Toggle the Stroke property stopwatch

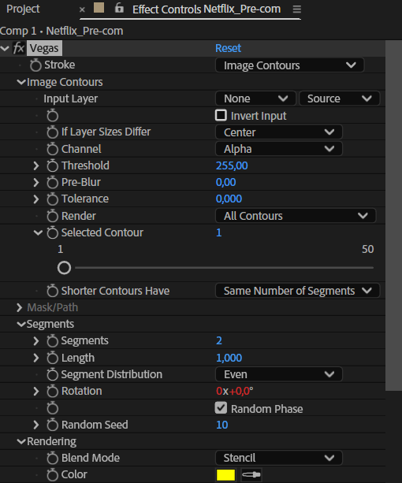click(35, 65)
